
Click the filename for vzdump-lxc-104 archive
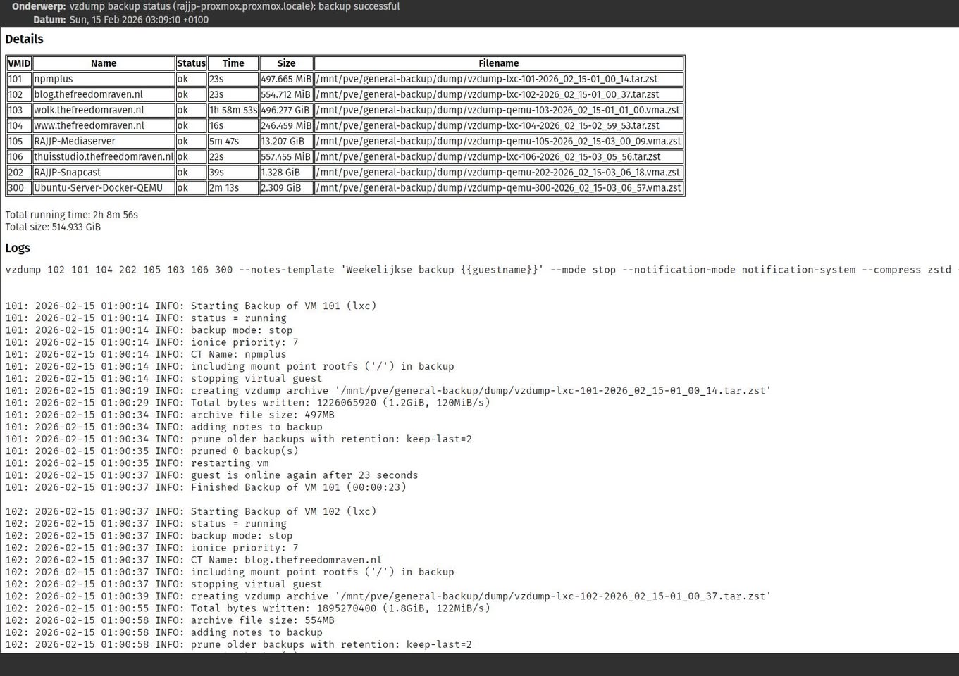point(499,125)
